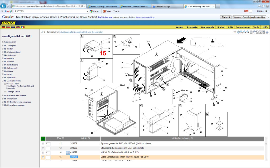Open the Produkte menu

(x=192, y=27)
